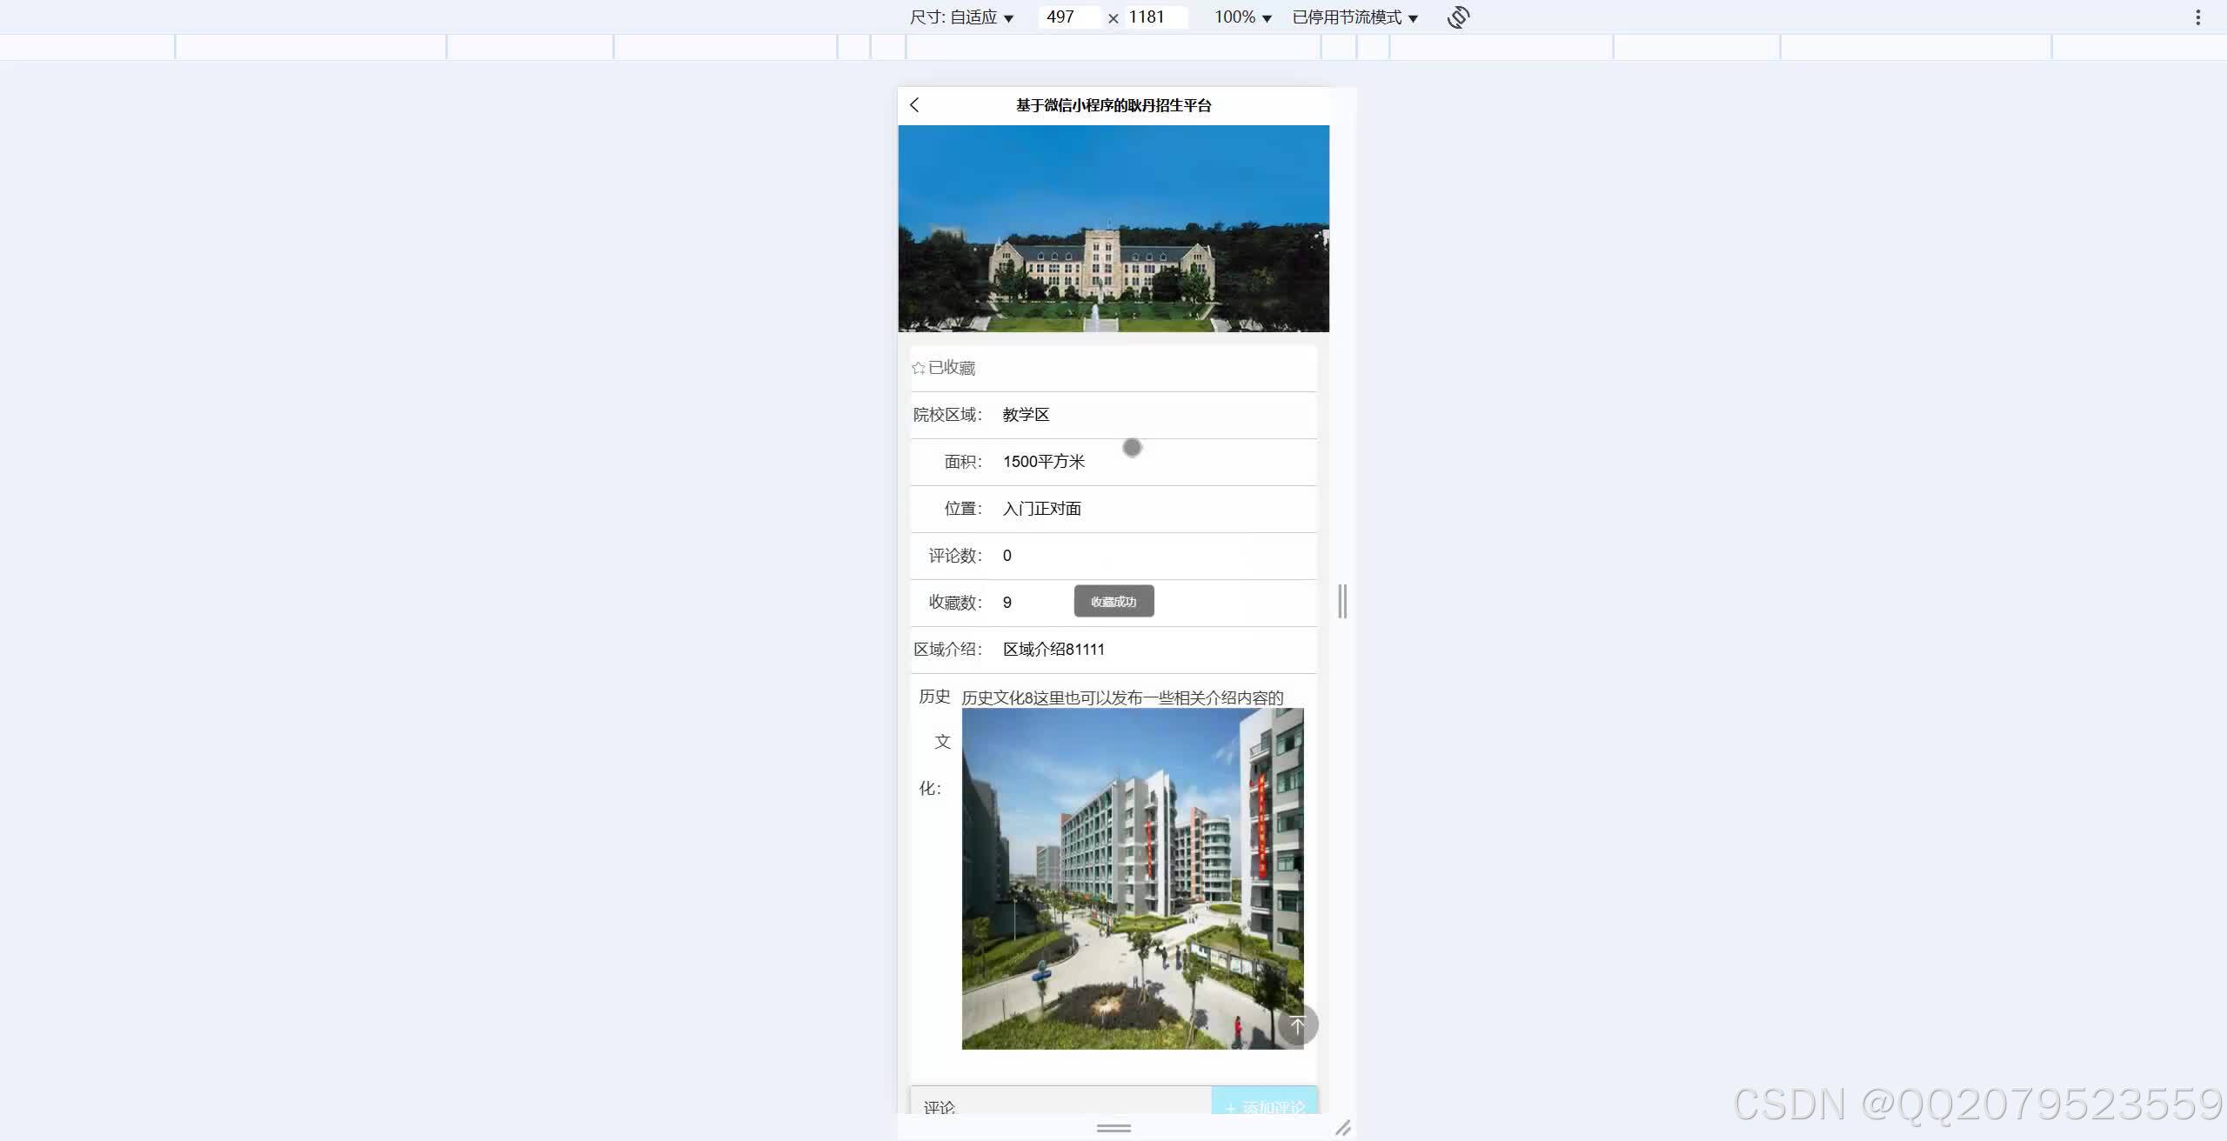The image size is (2227, 1141).
Task: Click the 收藏成功 toast notification
Action: (1114, 601)
